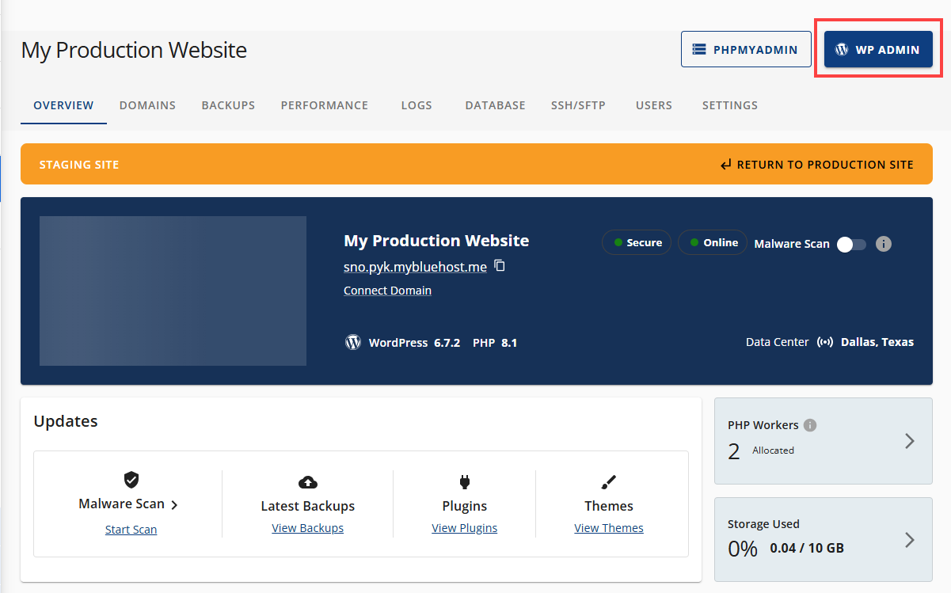Open sno.pyk.mybluehost.me link
The image size is (951, 593).
[415, 267]
